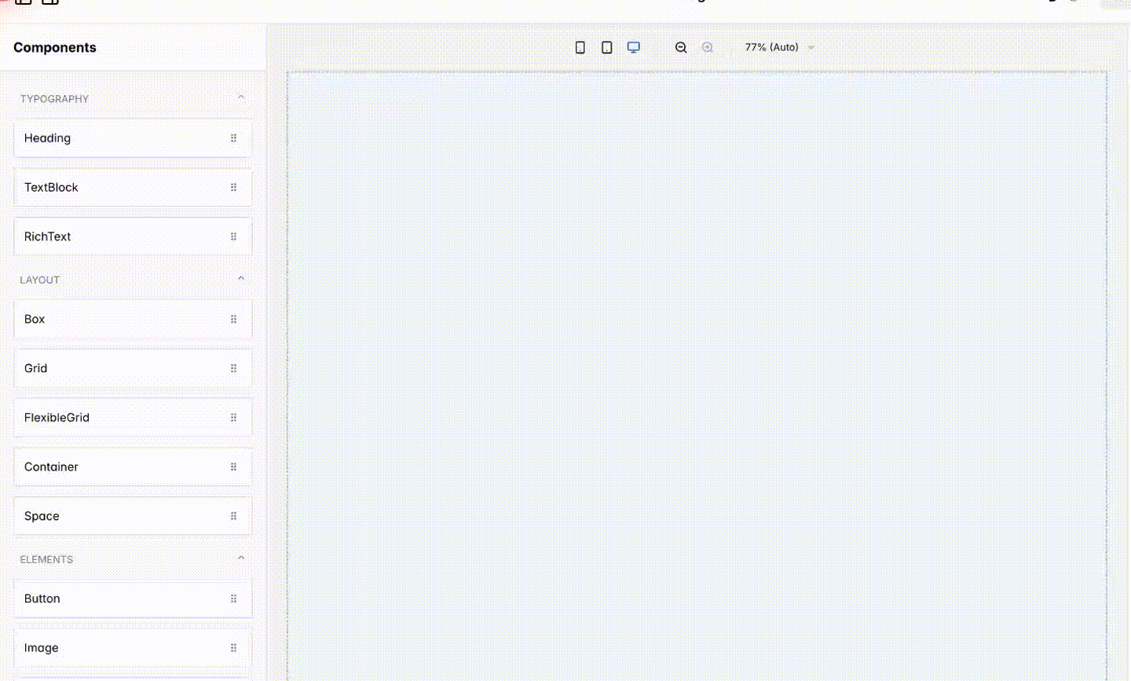
Task: Click the Grid component drag handle
Action: [233, 368]
